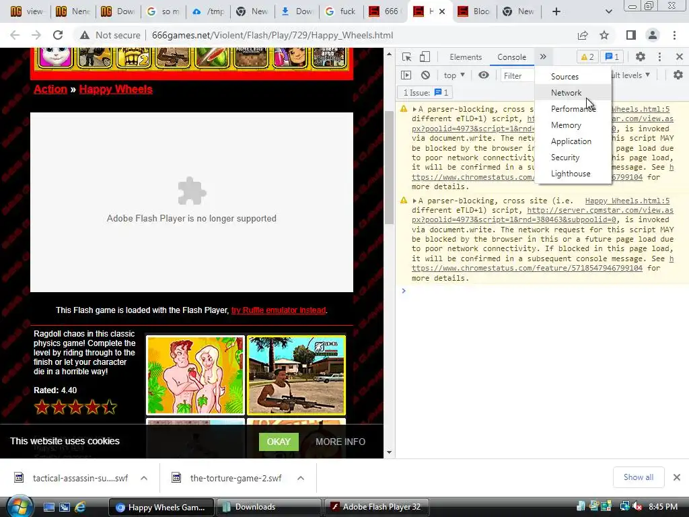The width and height of the screenshot is (689, 517).
Task: Click the issues count badge in toolbar
Action: (x=612, y=57)
